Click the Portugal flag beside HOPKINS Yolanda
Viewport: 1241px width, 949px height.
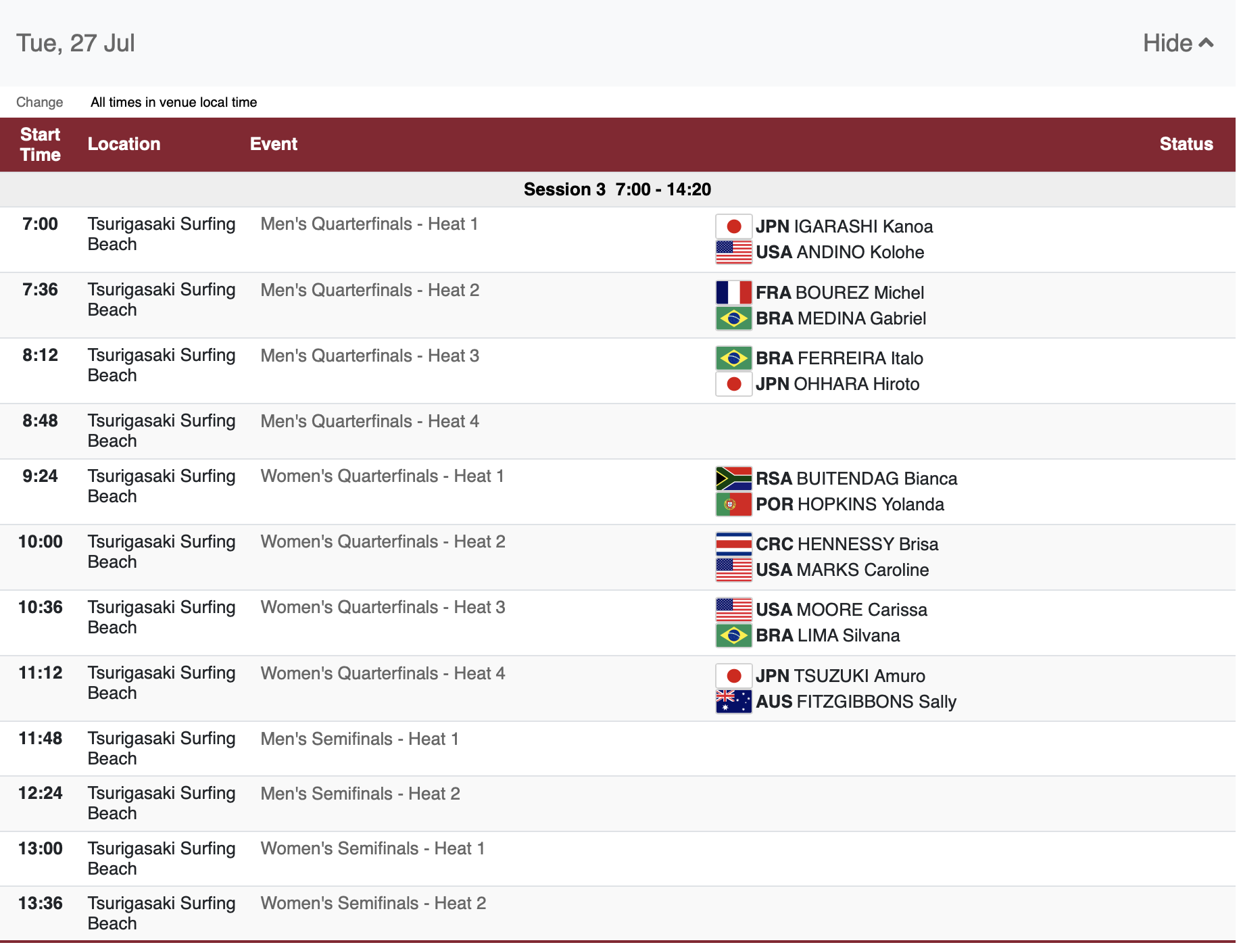tap(733, 504)
